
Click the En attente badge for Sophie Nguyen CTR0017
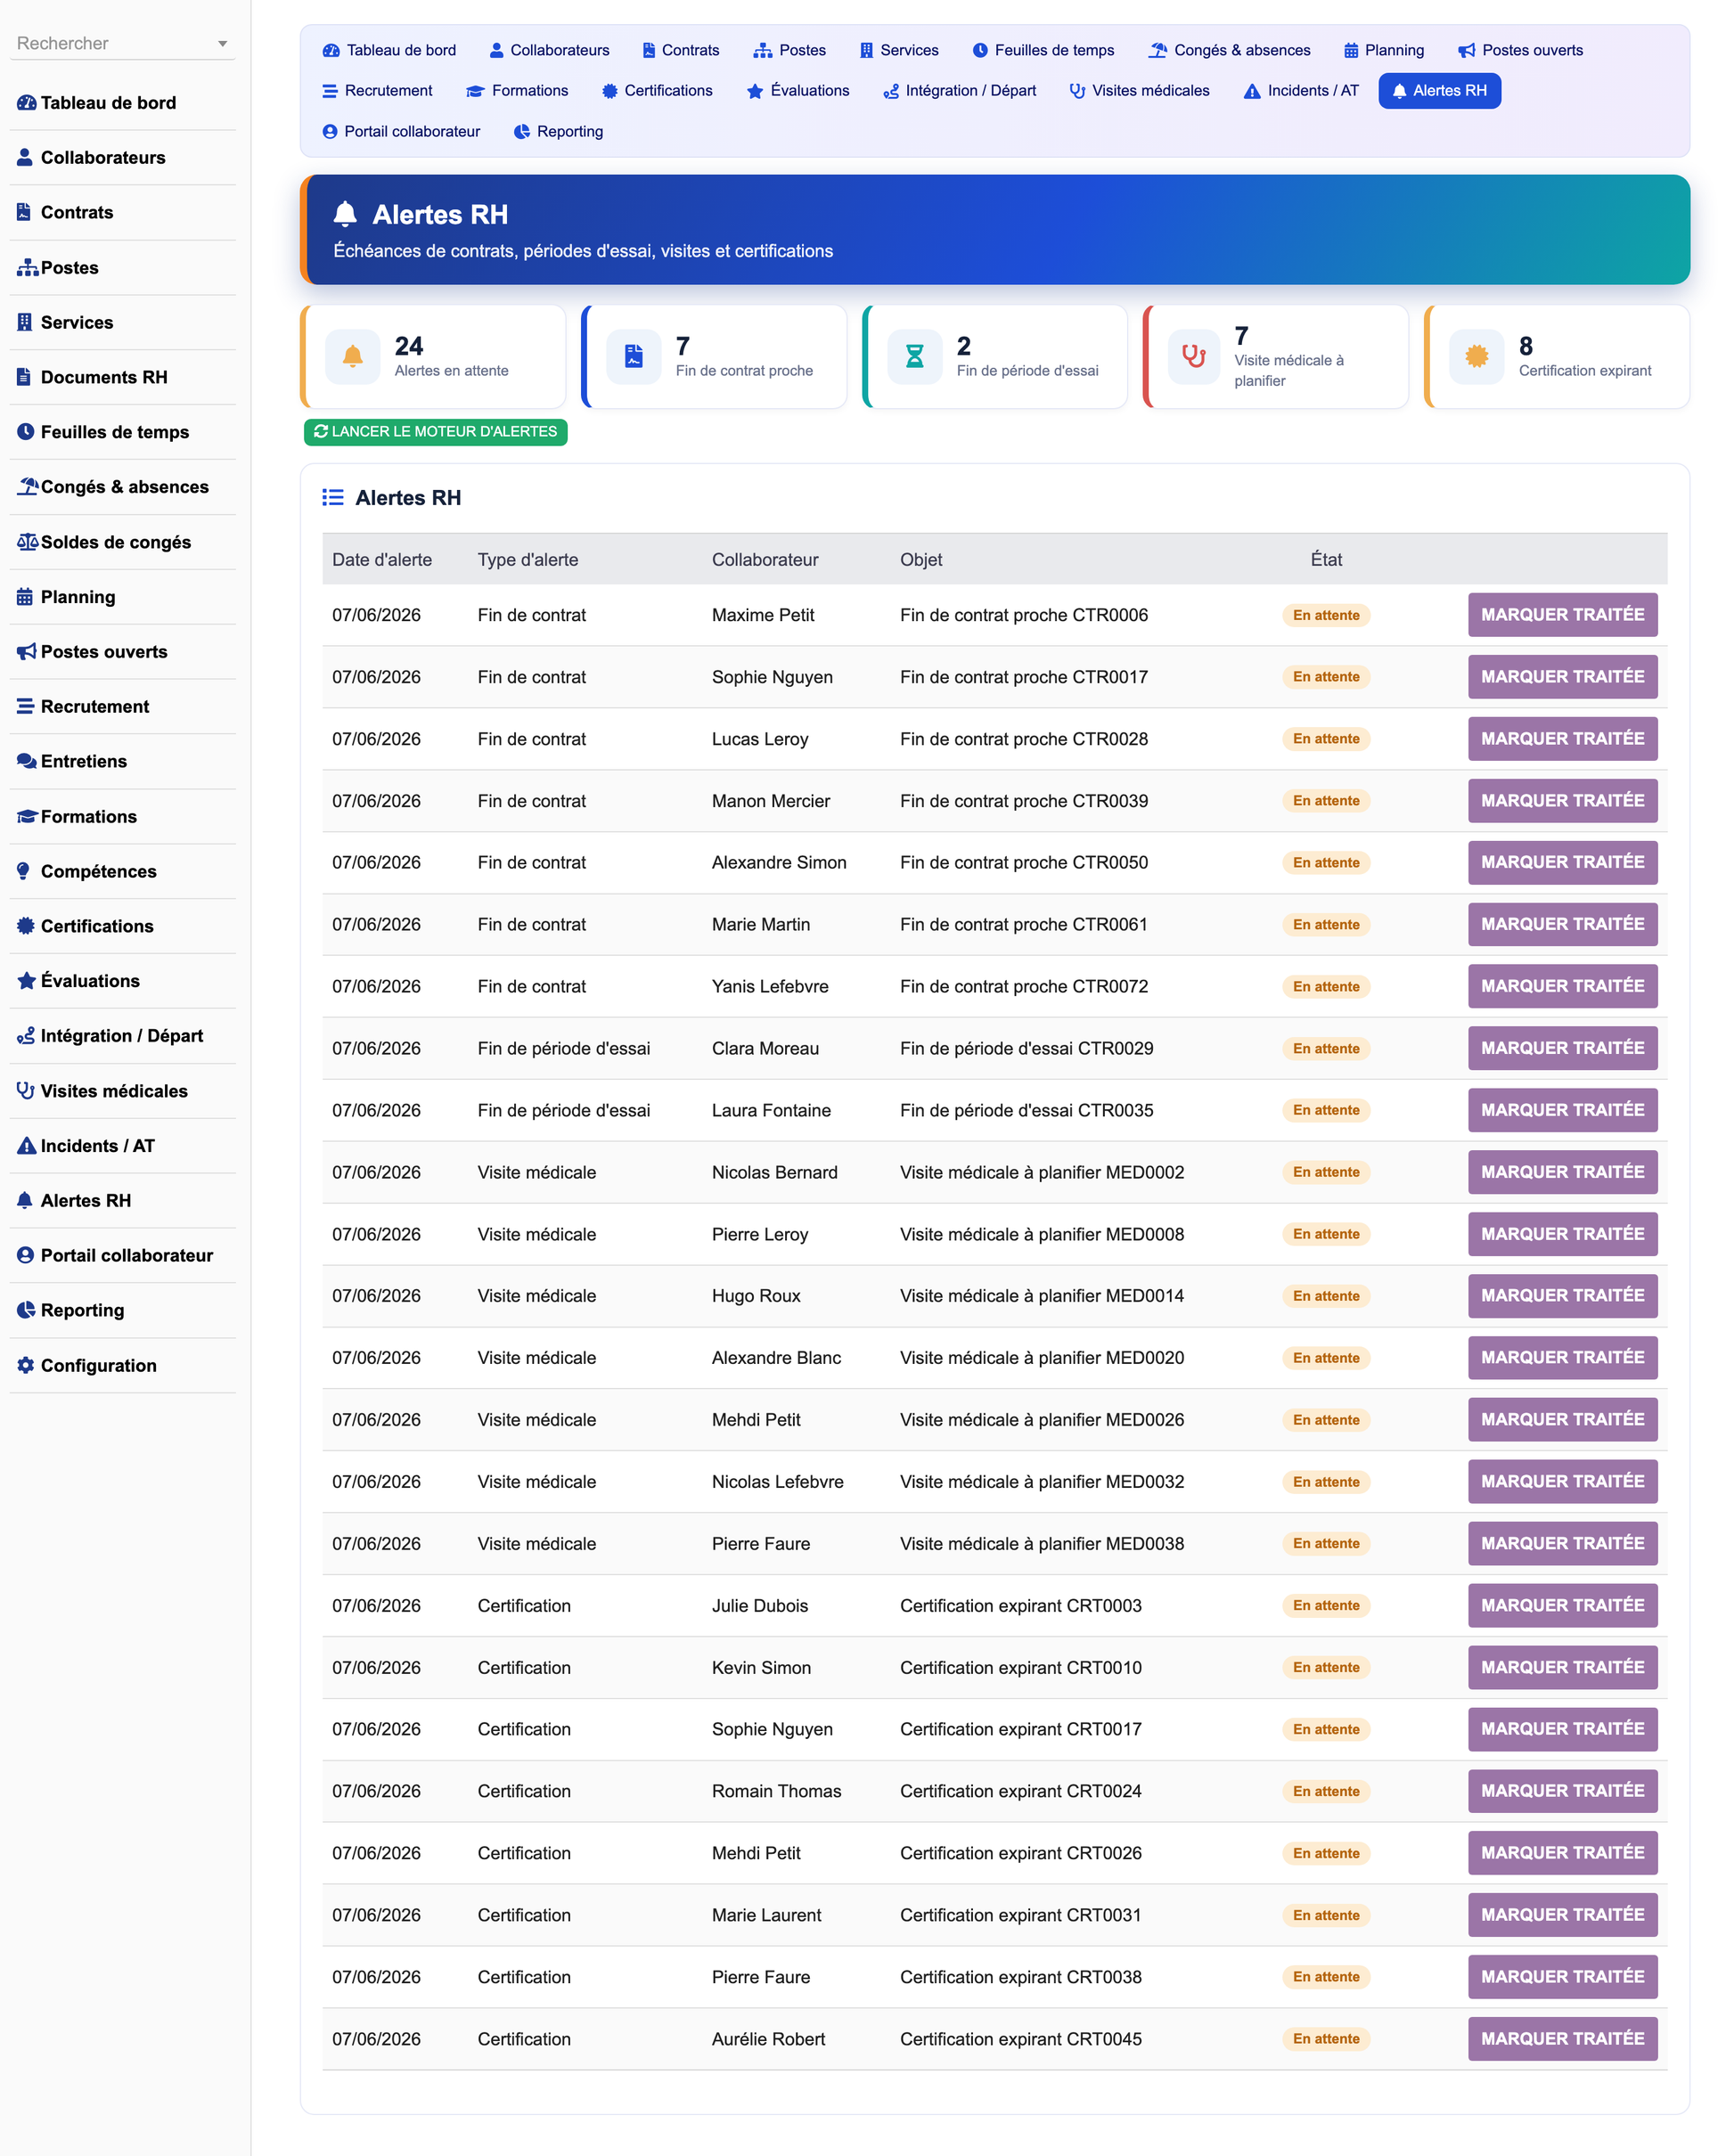coord(1326,677)
